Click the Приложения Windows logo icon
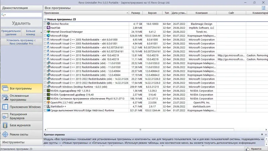 point(5,107)
